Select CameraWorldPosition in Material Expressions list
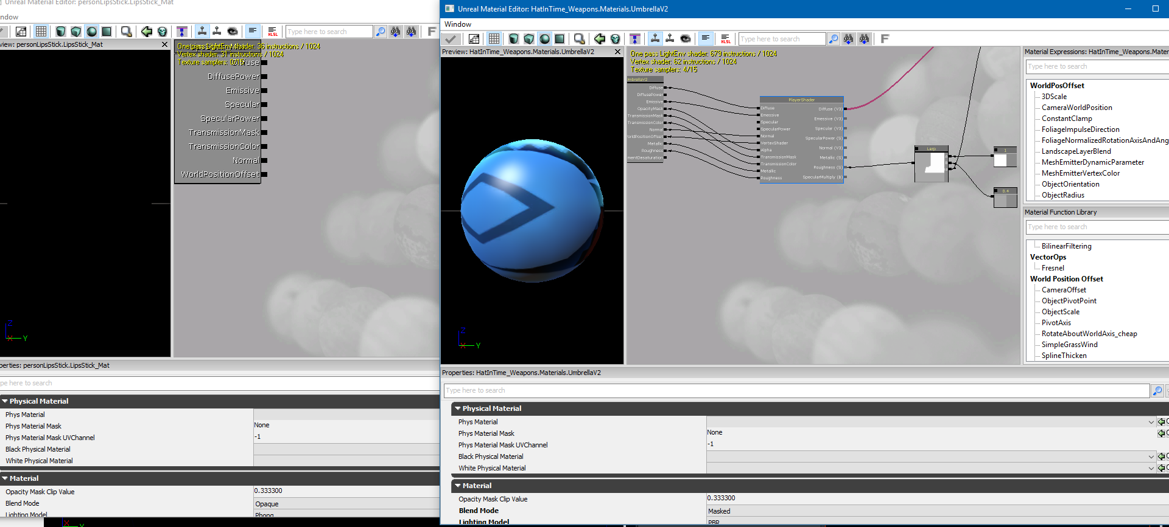The image size is (1169, 527). [1076, 108]
